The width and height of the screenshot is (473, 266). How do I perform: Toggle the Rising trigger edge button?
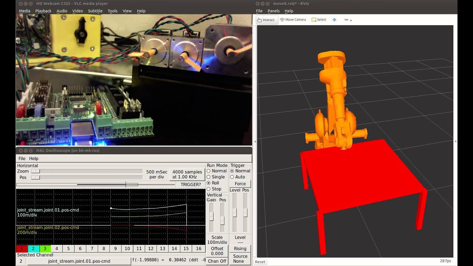click(240, 249)
